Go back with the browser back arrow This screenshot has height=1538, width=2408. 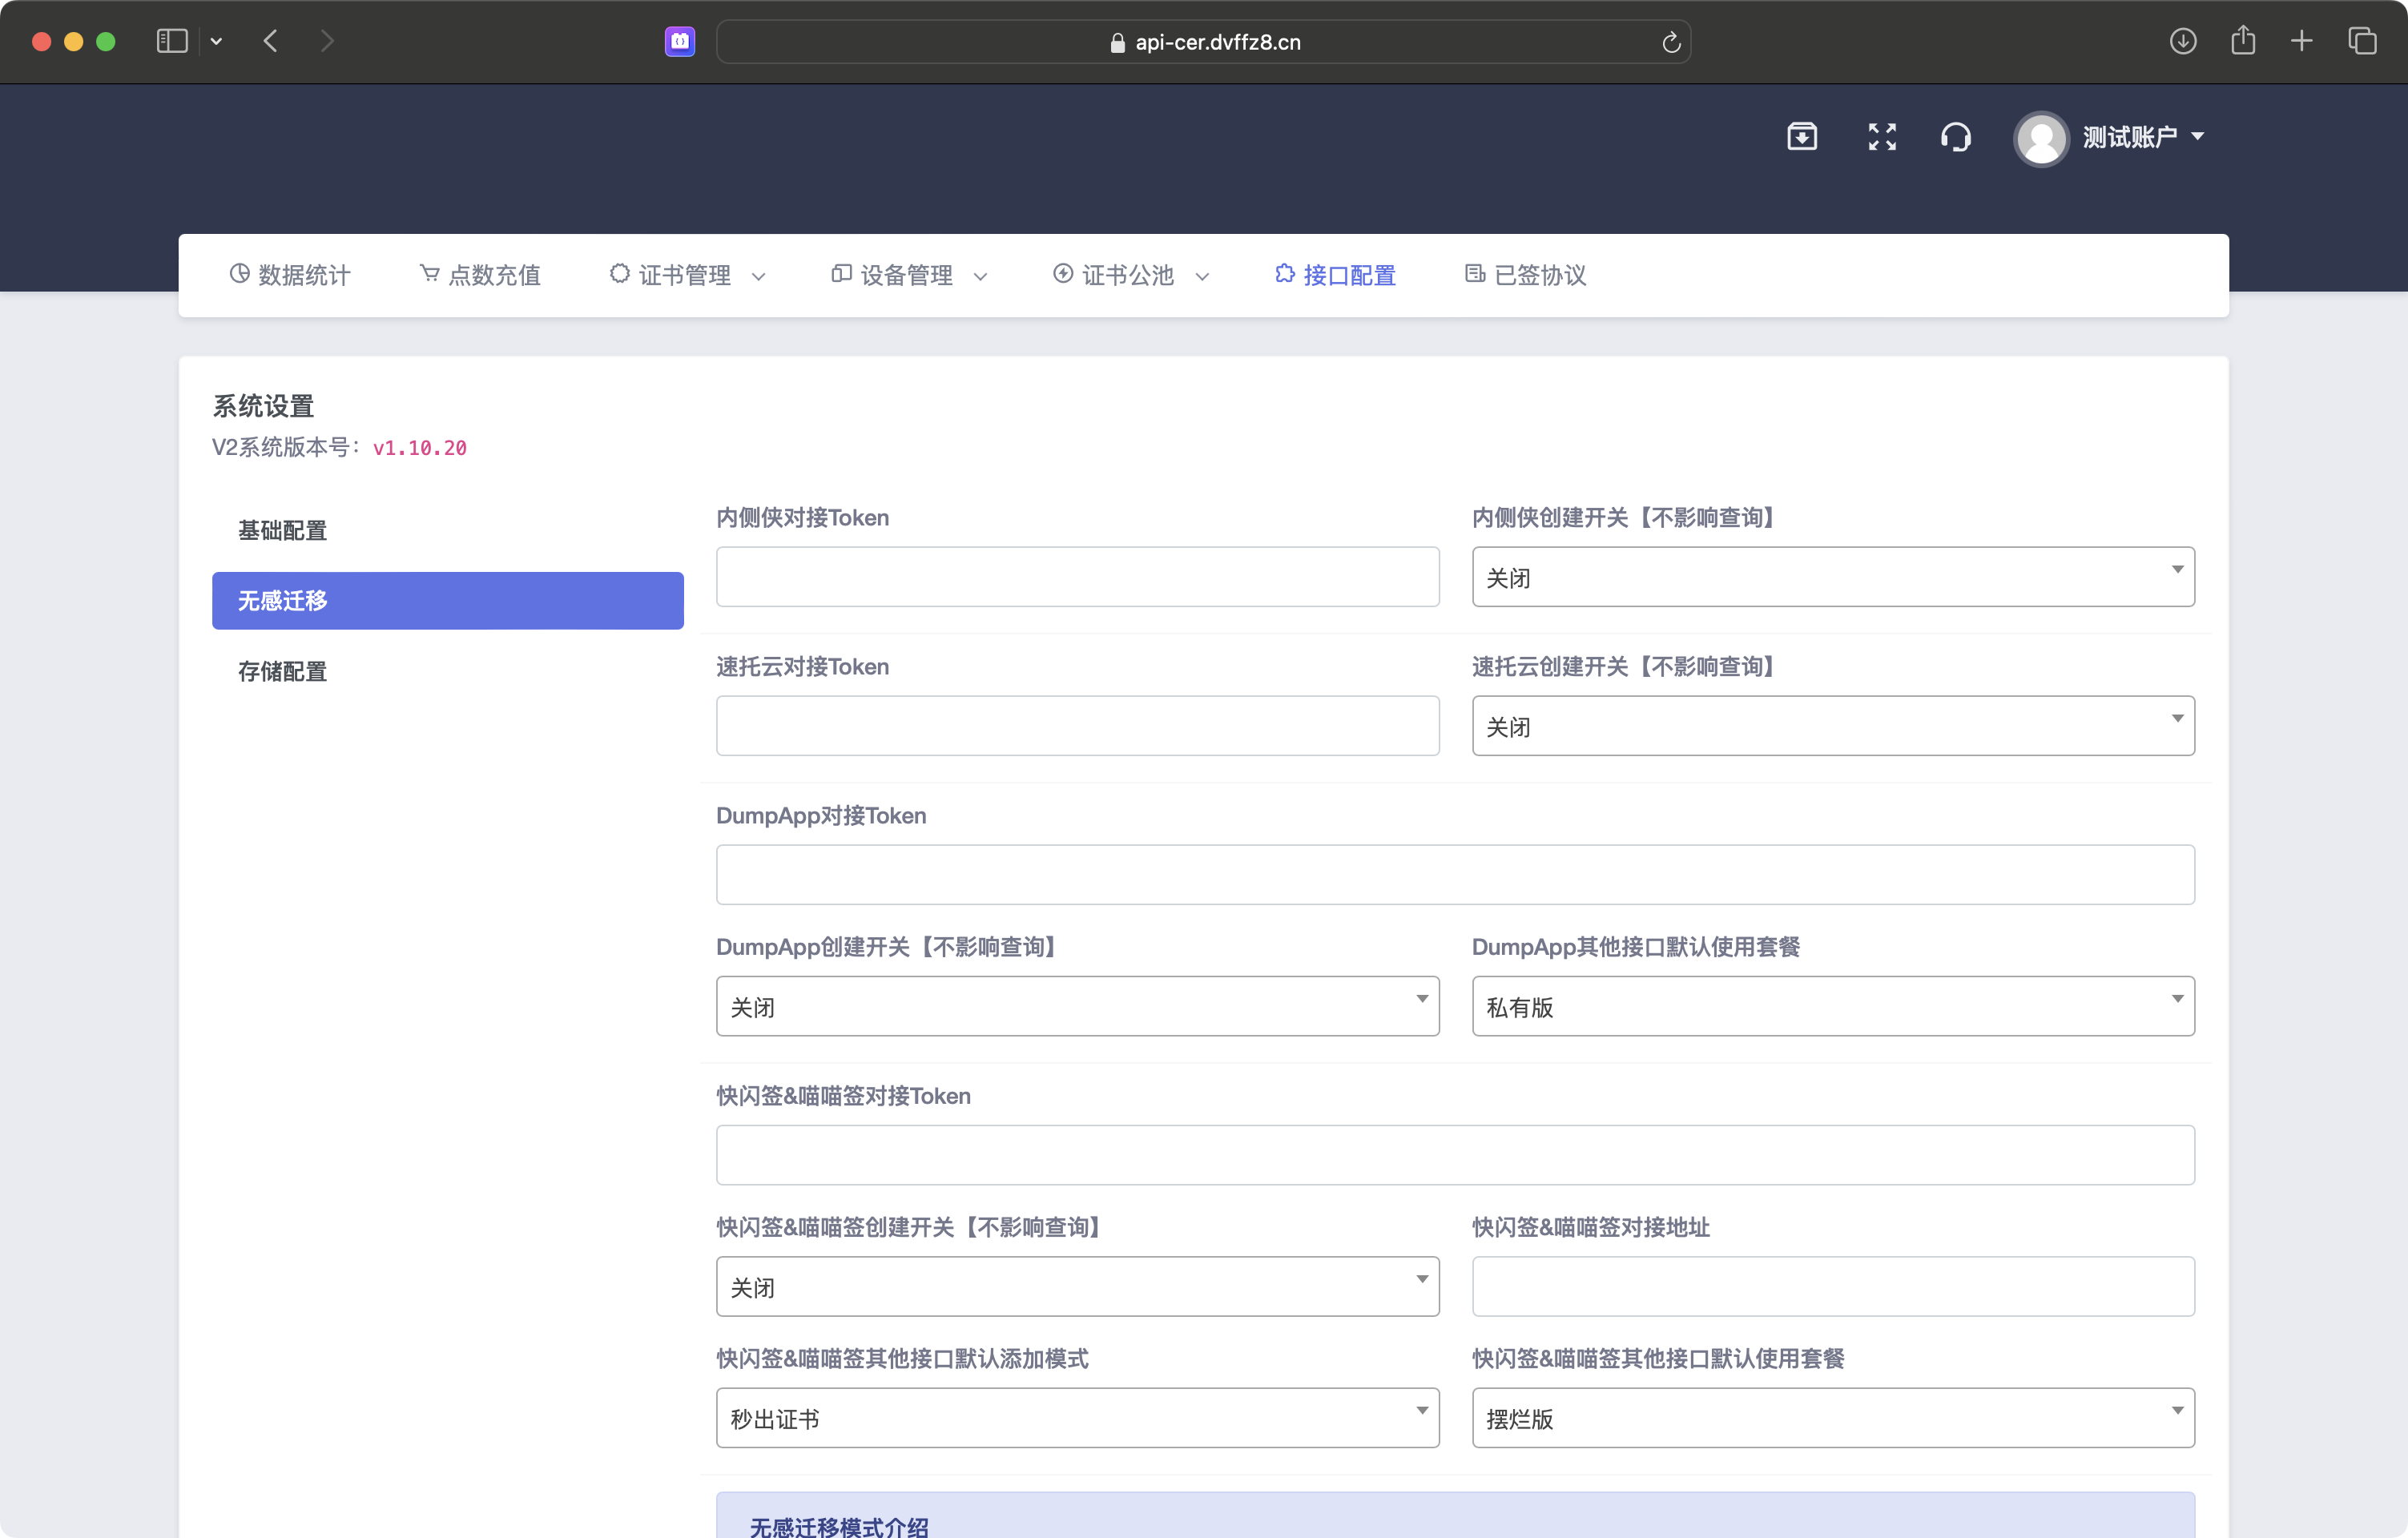coord(270,41)
